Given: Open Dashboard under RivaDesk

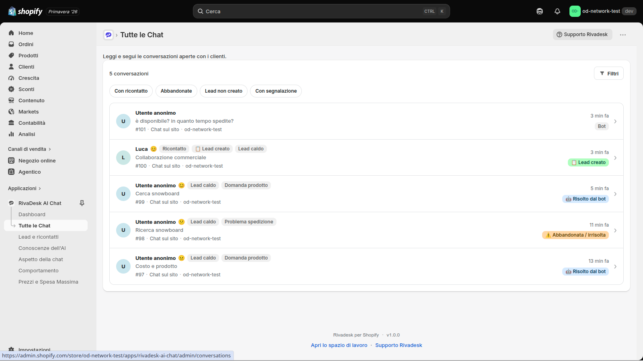Looking at the screenshot, I should (32, 214).
